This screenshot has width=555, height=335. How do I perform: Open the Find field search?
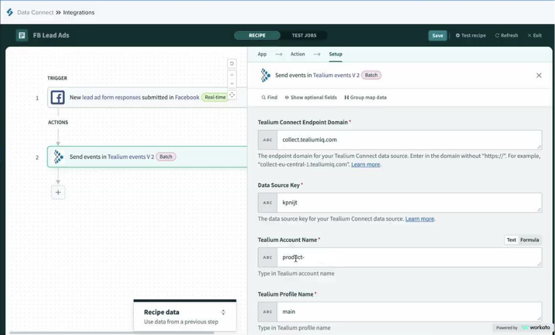point(269,97)
